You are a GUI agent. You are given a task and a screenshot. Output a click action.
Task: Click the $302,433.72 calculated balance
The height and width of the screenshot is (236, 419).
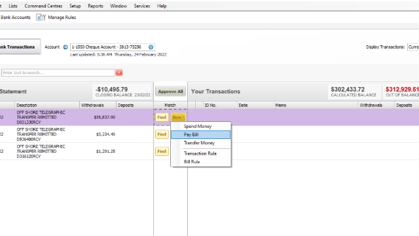pyautogui.click(x=348, y=89)
